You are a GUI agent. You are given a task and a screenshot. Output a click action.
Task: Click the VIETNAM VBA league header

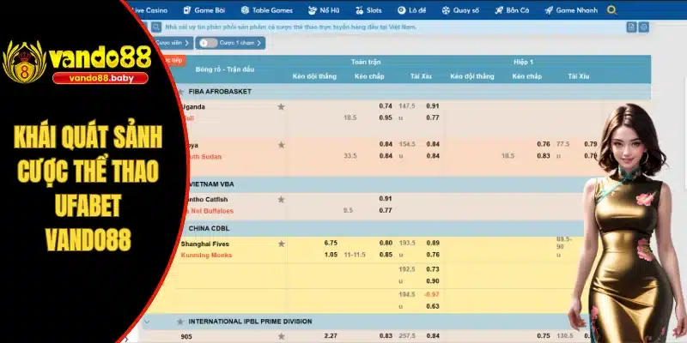(x=211, y=184)
